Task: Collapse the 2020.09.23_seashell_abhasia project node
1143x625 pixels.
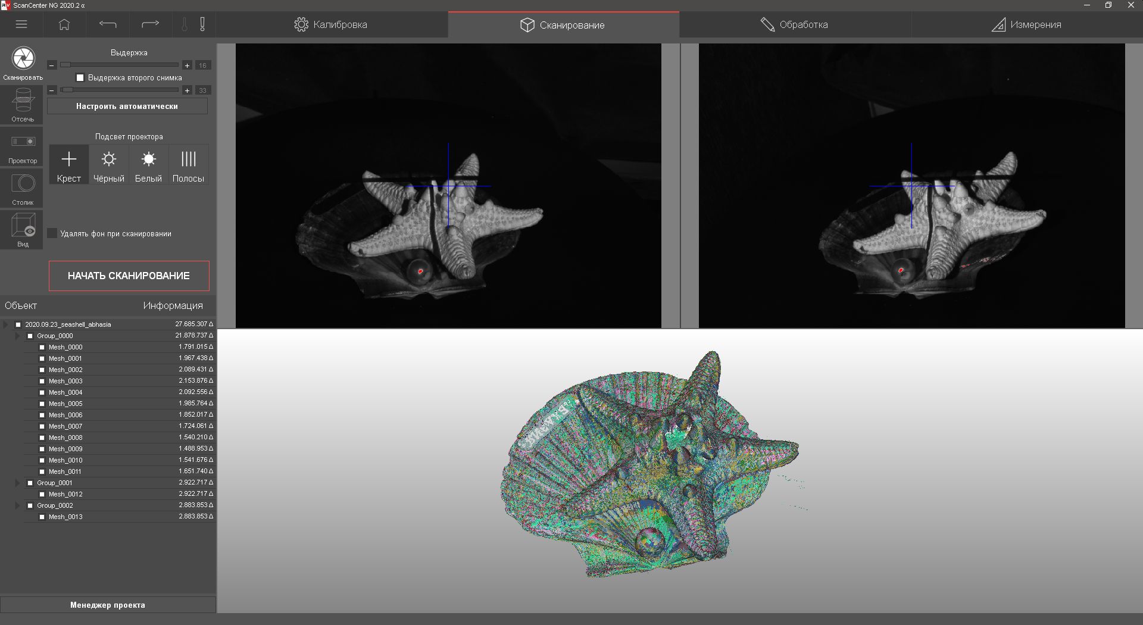Action: (6, 324)
